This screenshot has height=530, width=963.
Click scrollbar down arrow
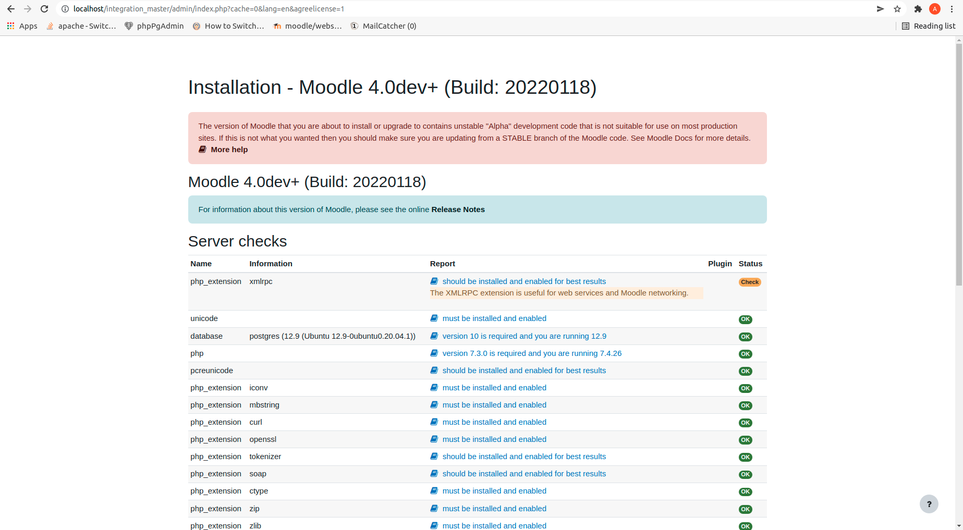(959, 526)
